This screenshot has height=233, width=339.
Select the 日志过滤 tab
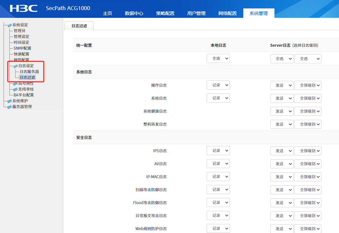(79, 26)
